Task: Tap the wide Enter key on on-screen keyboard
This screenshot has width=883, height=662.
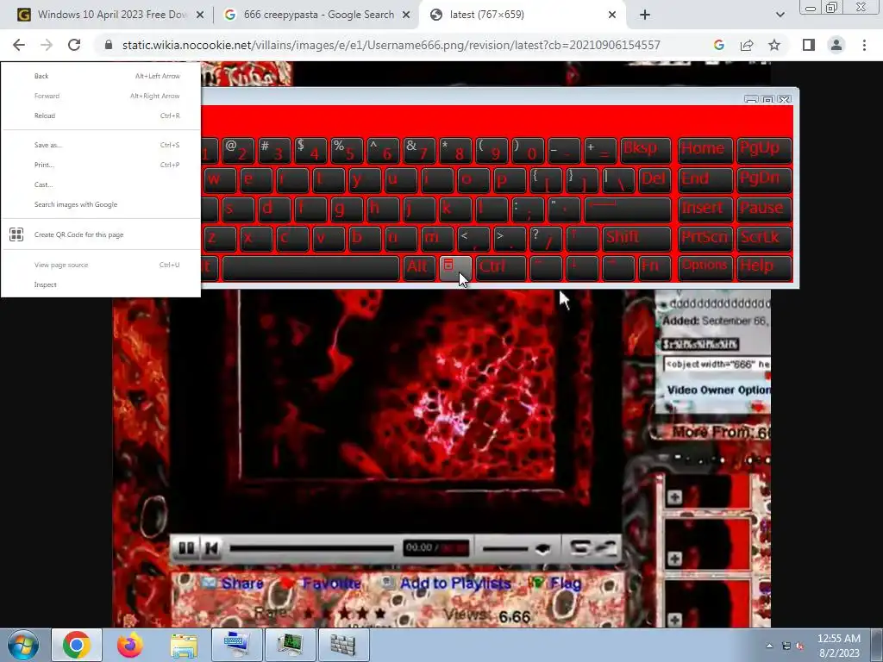Action: (628, 209)
